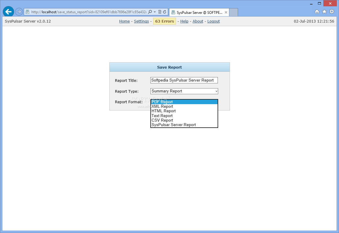Click the Logout link

click(214, 21)
